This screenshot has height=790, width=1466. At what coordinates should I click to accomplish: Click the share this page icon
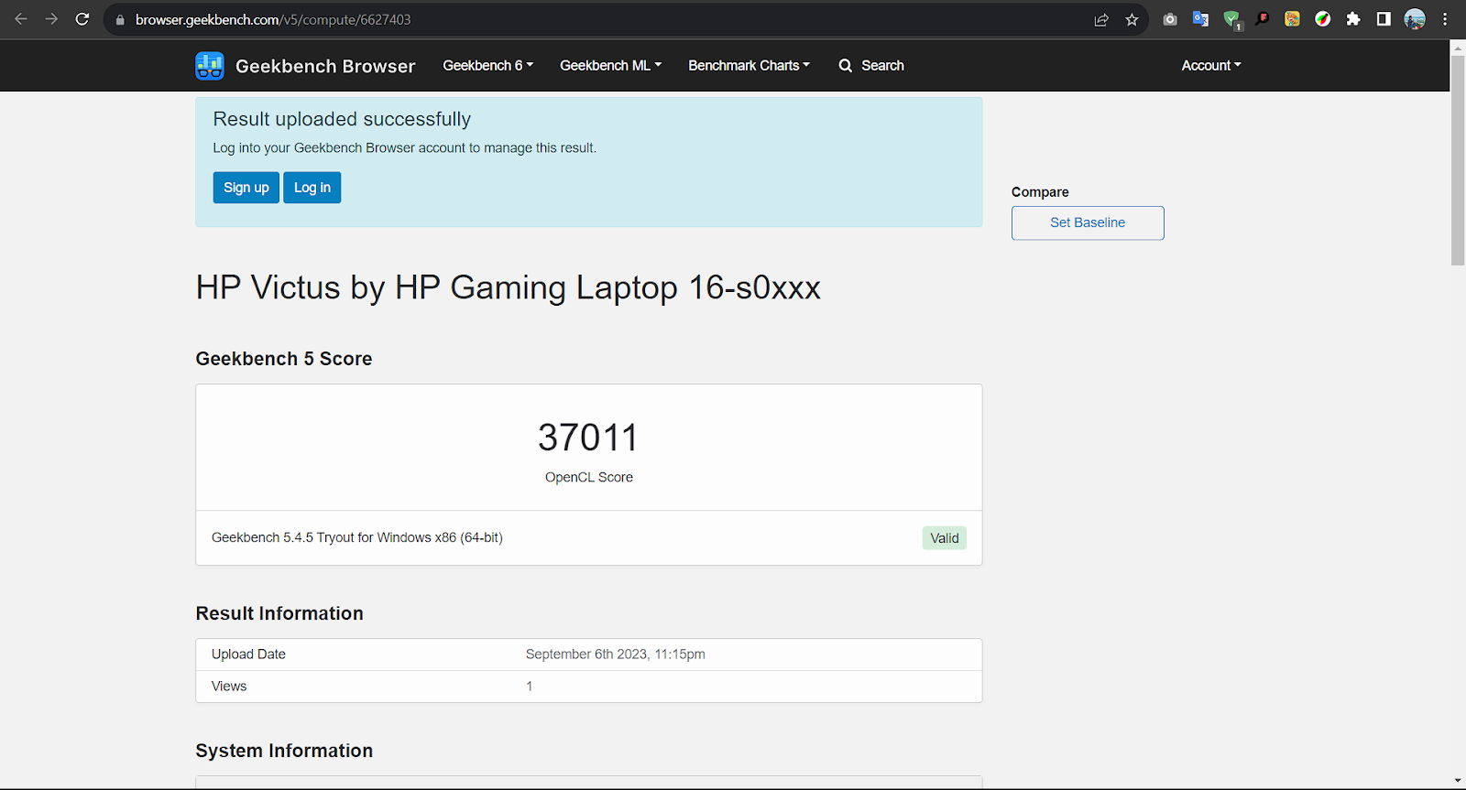point(1101,19)
